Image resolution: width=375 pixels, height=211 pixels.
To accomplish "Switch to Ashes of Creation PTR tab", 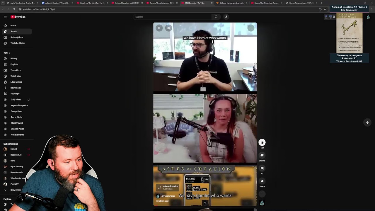I will (x=57, y=3).
